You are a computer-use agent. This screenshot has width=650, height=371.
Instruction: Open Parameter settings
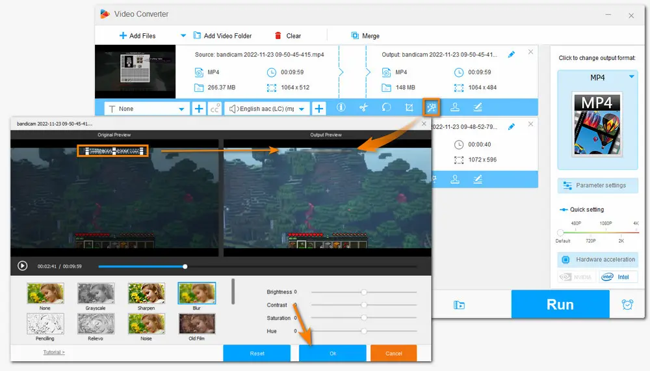coord(598,185)
